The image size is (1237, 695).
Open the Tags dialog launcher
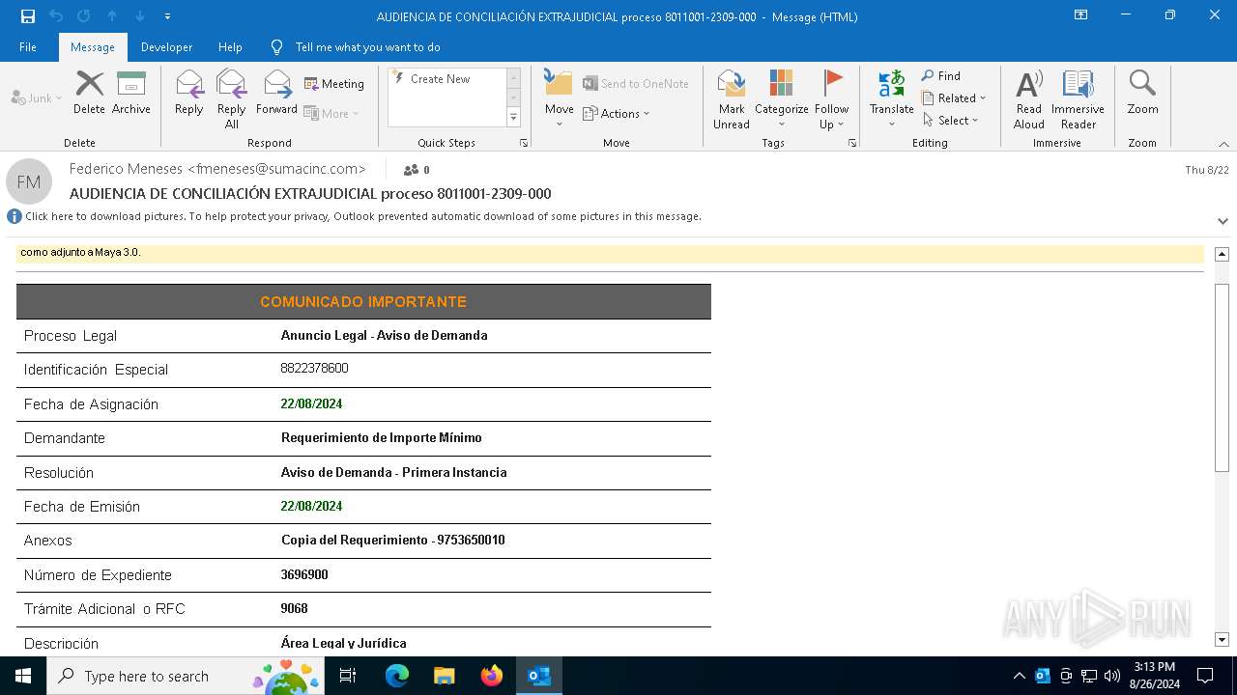tap(852, 143)
